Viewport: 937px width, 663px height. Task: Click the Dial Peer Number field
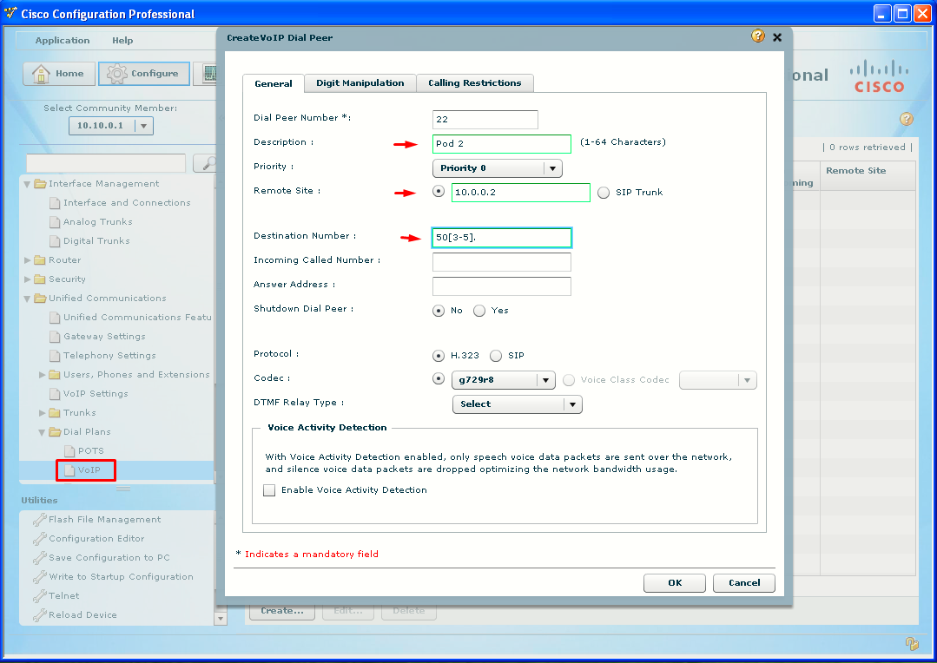(x=485, y=120)
